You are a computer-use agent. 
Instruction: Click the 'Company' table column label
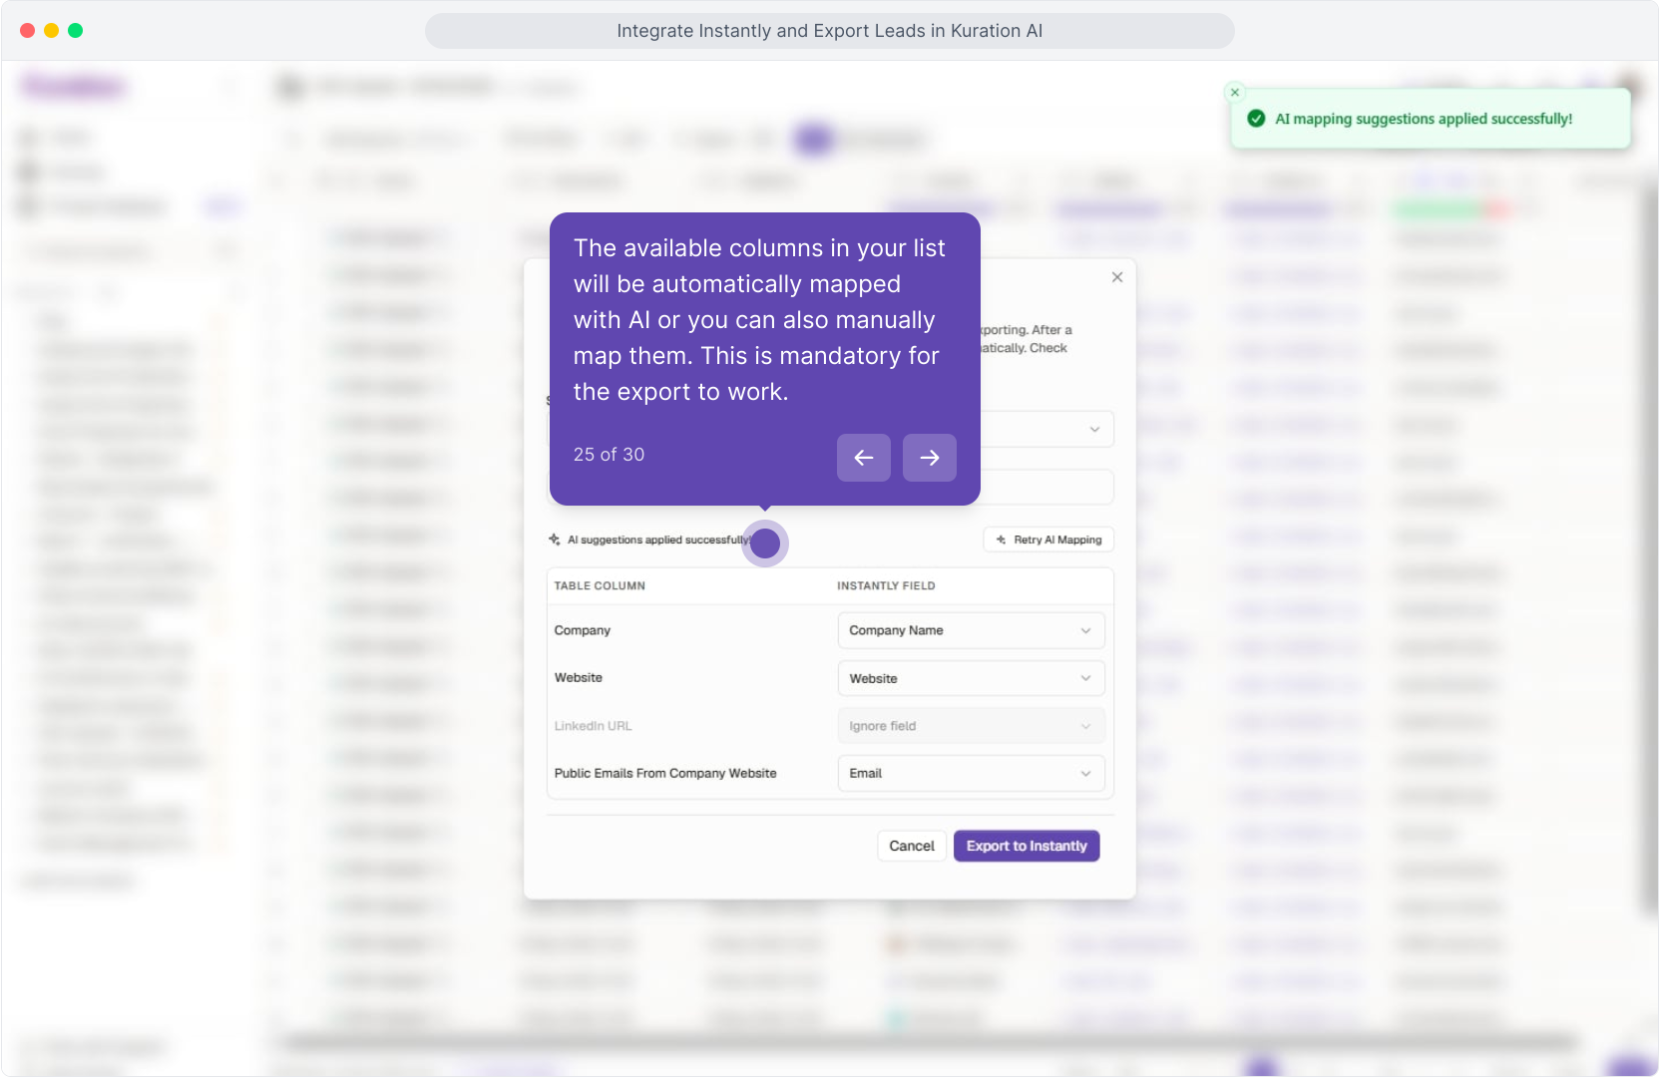(583, 630)
